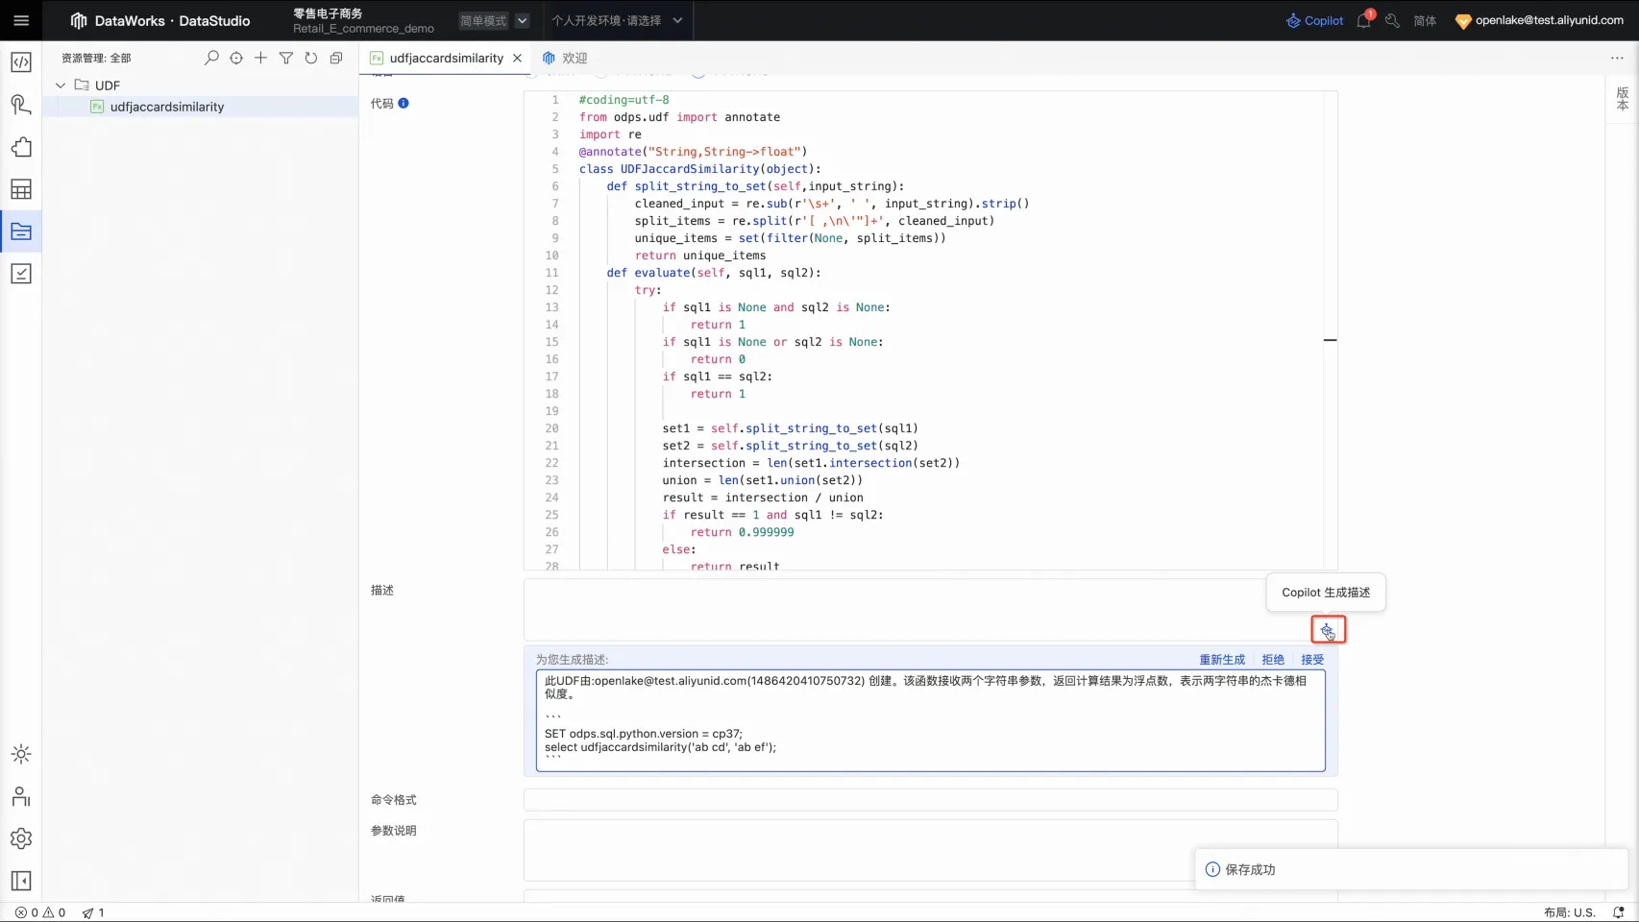Click line 5 in the code editor
1639x922 pixels.
(x=699, y=169)
